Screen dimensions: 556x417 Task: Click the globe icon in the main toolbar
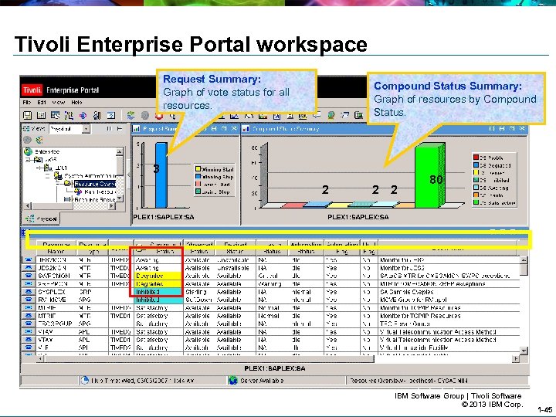pos(331,115)
